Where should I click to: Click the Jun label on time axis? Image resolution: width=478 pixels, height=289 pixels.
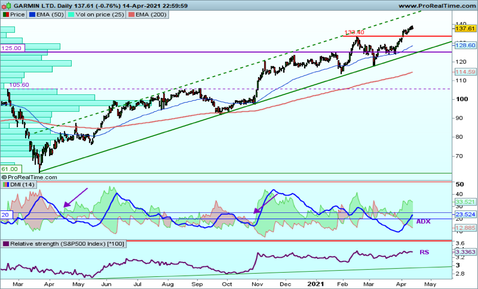coord(106,284)
